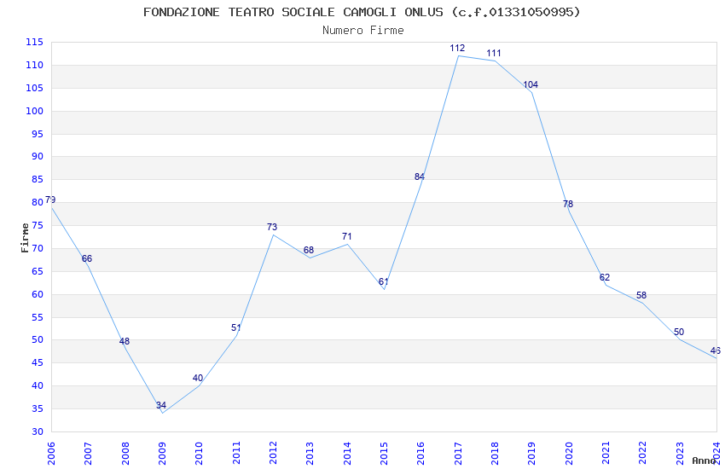Viewport: 725px width, 469px height.
Task: Click the x-axis year label 2013
Action: [x=310, y=453]
